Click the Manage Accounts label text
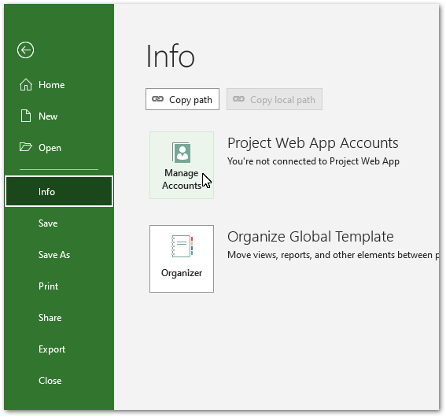The width and height of the screenshot is (446, 417). [182, 179]
